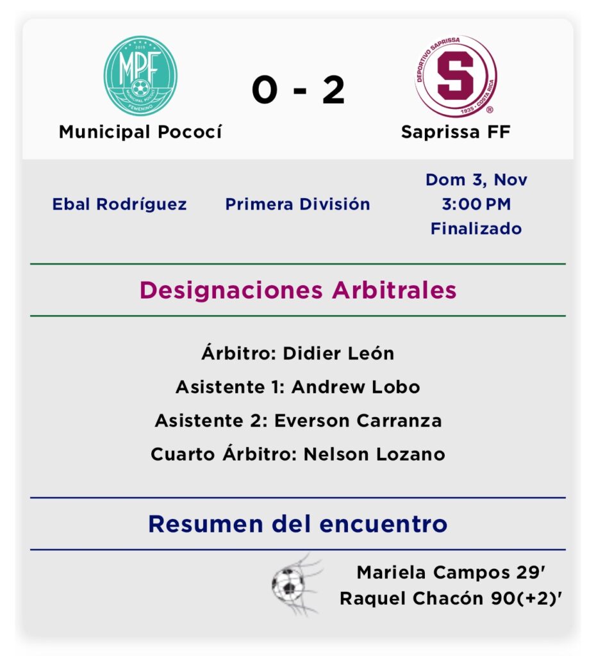The image size is (596, 656).
Task: Click goal scorer Mariela Campos 29'
Action: coord(452,572)
